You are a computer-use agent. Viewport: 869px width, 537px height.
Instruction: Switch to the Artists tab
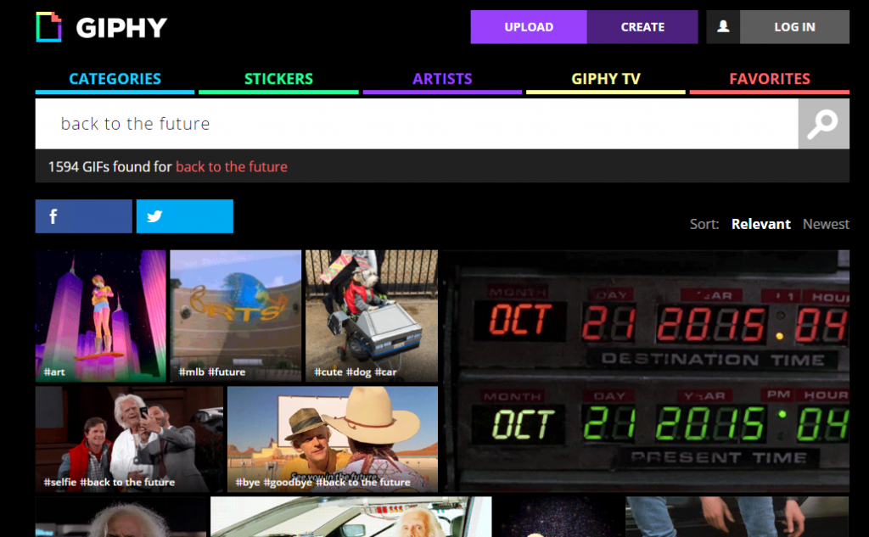coord(442,79)
